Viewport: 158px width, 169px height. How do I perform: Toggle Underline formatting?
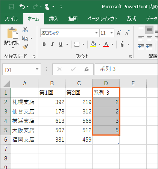(61, 44)
